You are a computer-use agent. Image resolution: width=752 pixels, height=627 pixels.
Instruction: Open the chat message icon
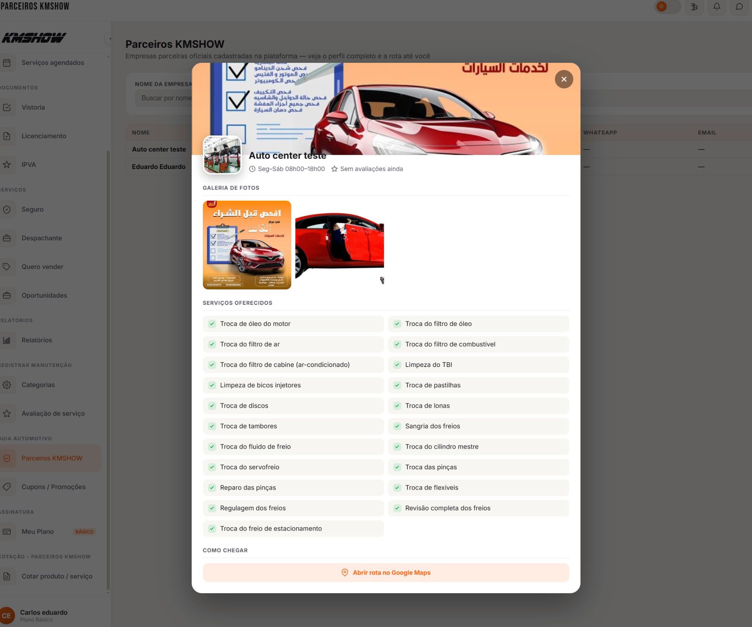pyautogui.click(x=739, y=7)
